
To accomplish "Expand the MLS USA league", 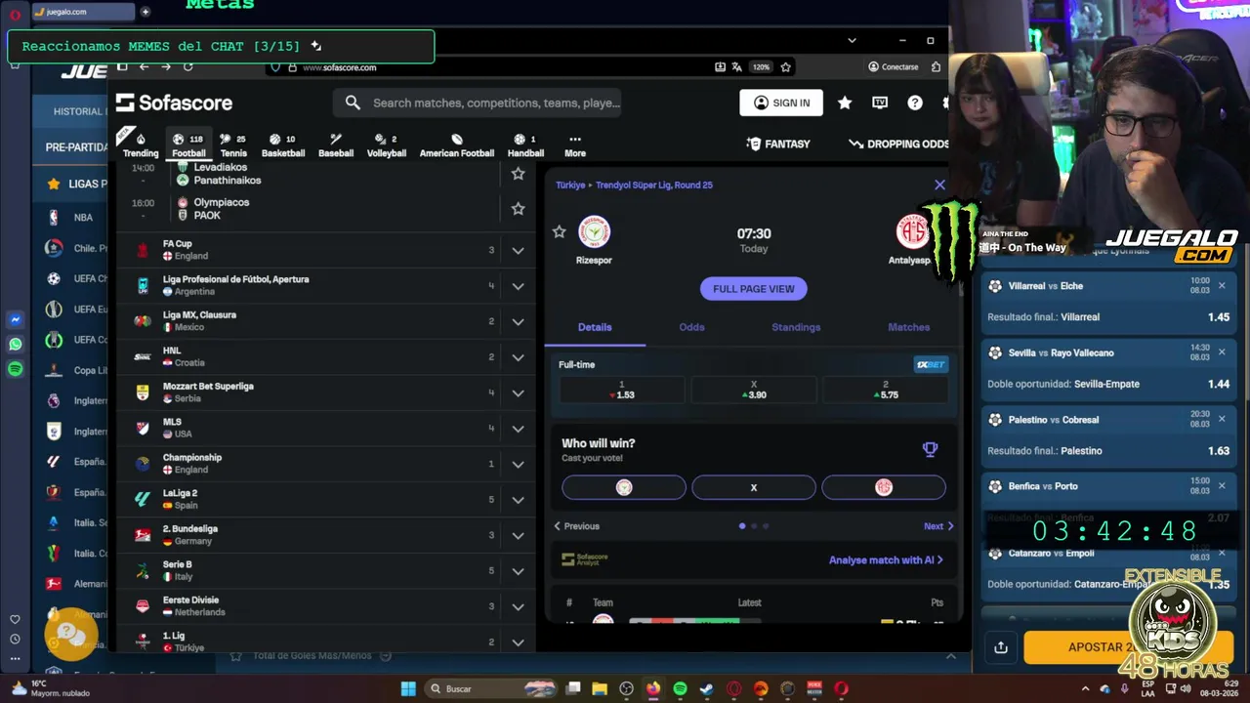I will [x=519, y=429].
